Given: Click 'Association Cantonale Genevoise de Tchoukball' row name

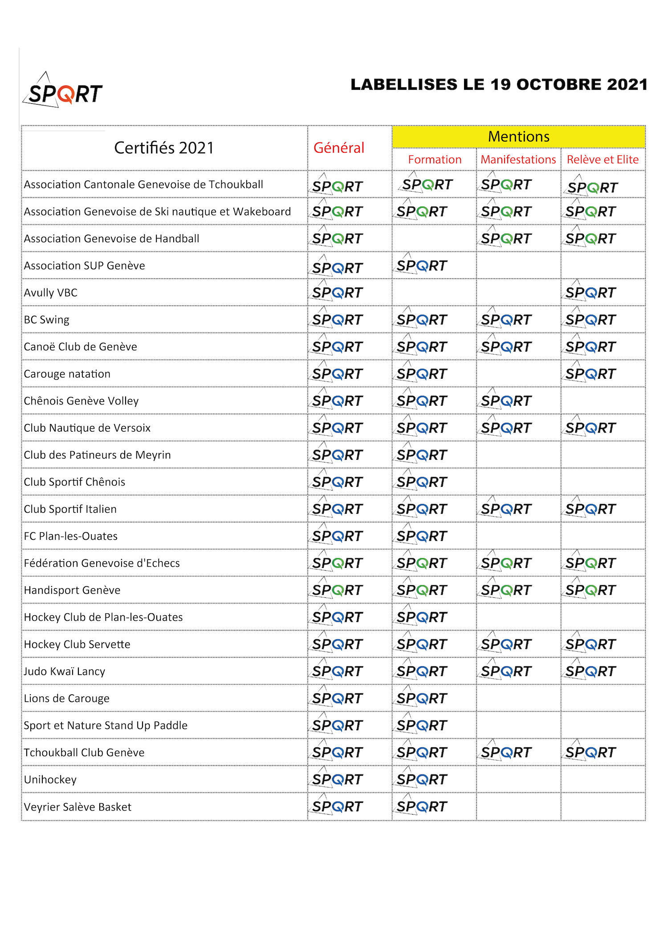Looking at the screenshot, I should (x=143, y=184).
